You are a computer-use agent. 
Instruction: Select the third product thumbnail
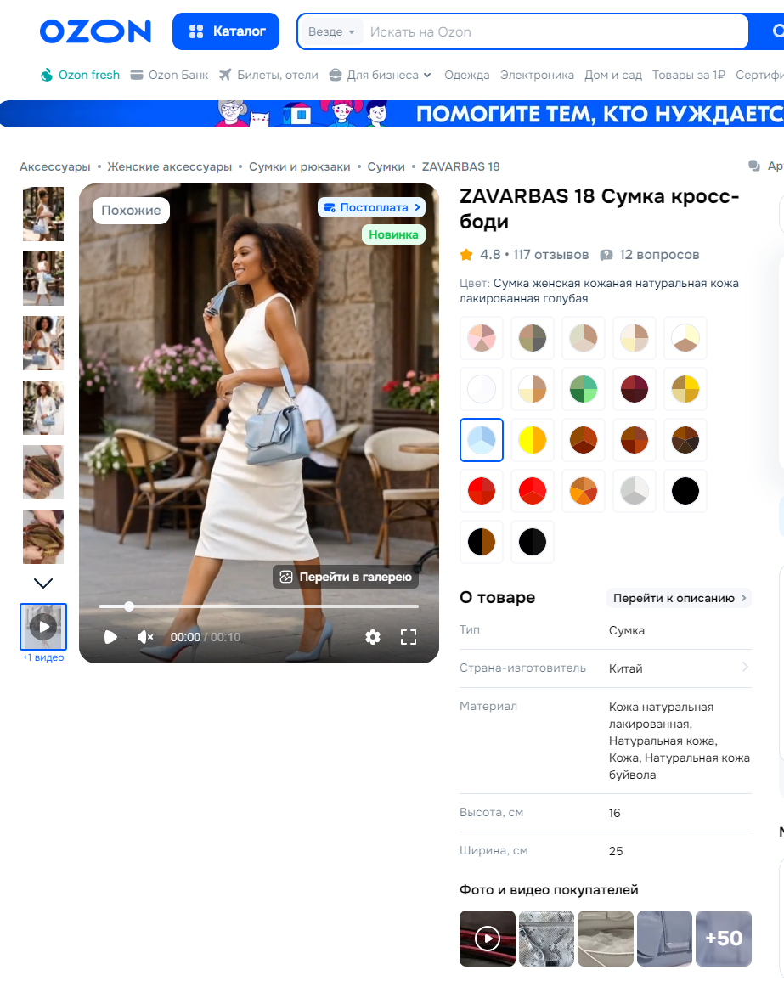(43, 343)
